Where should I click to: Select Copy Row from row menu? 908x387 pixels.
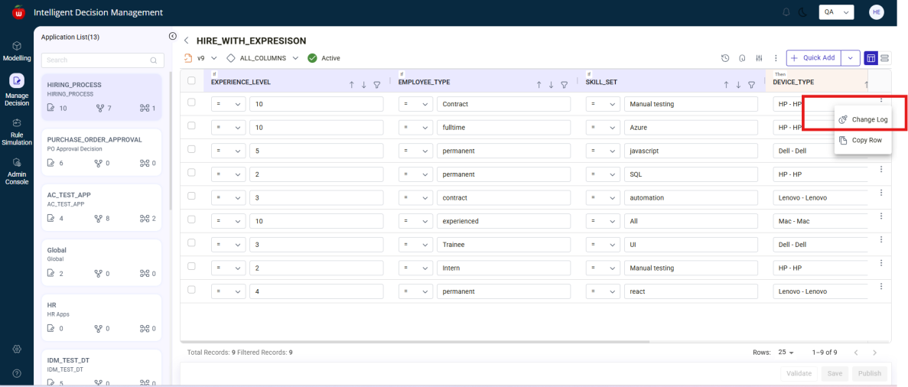[x=863, y=140]
